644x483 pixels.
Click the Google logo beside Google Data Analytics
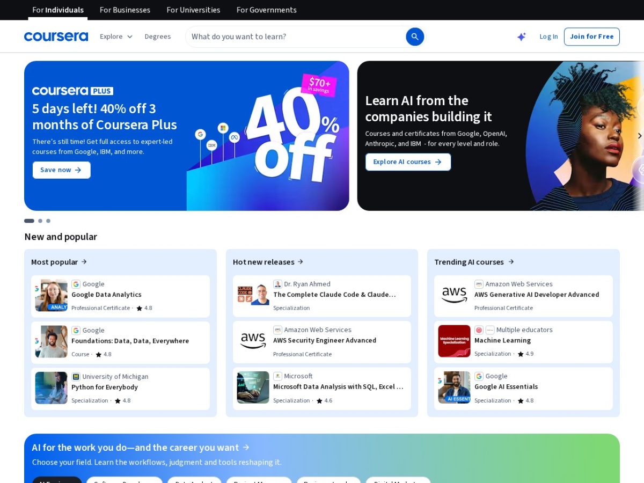pos(76,284)
